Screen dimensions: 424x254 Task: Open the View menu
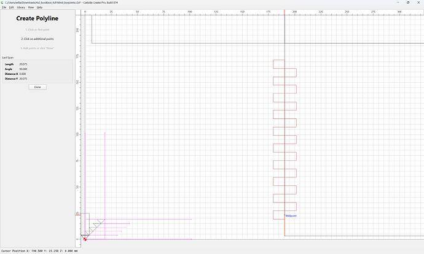[x=31, y=7]
